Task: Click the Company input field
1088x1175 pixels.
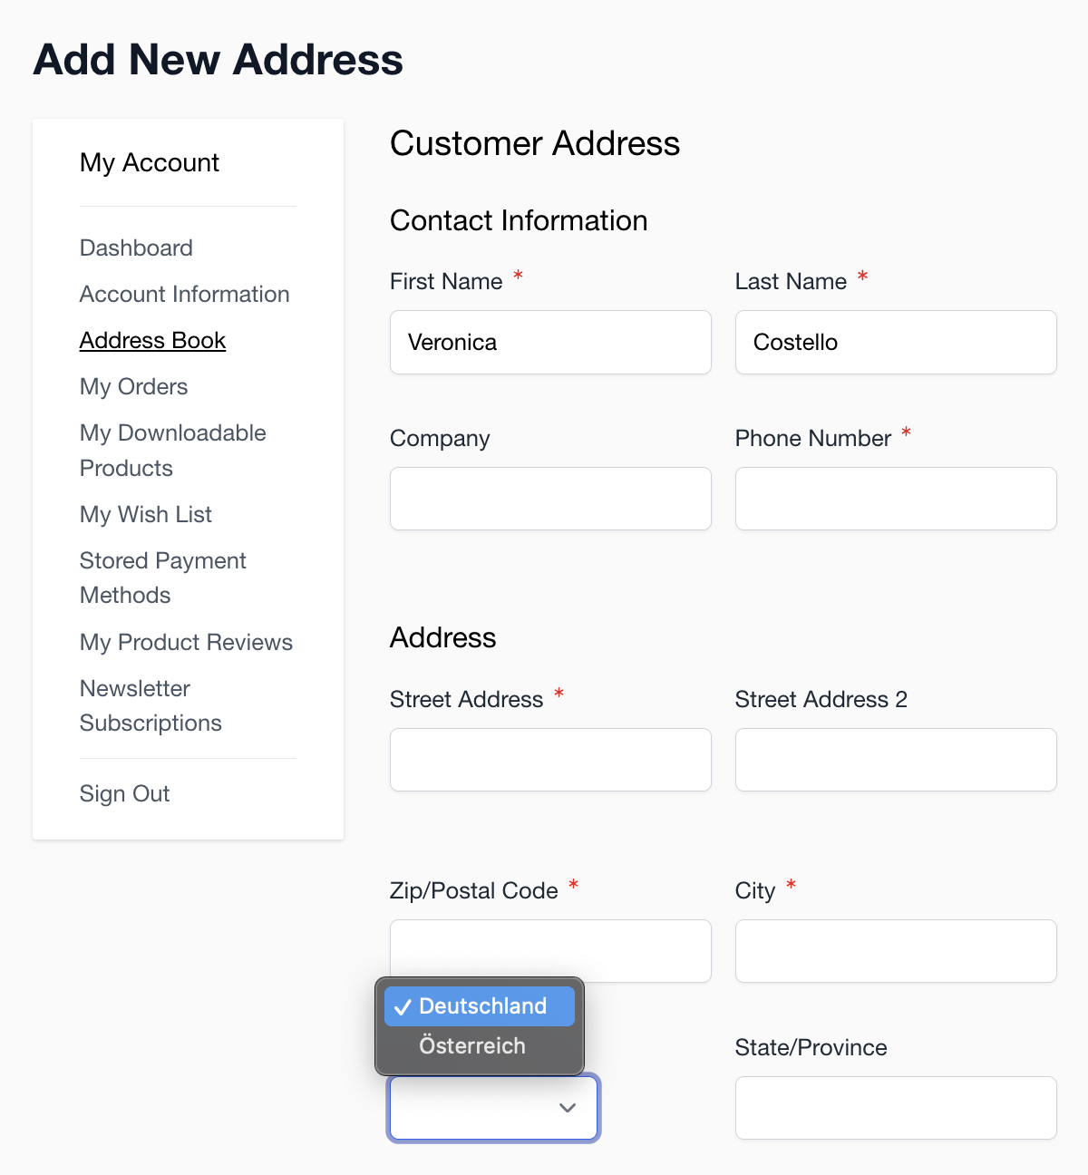Action: tap(550, 499)
